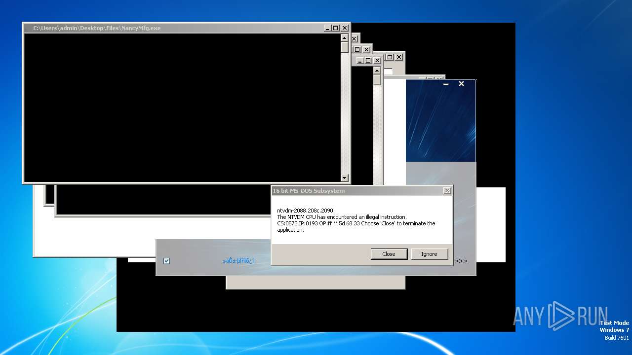
Task: Dismiss the 16 bit MS-DOS Subsystem dialog with X
Action: [447, 191]
